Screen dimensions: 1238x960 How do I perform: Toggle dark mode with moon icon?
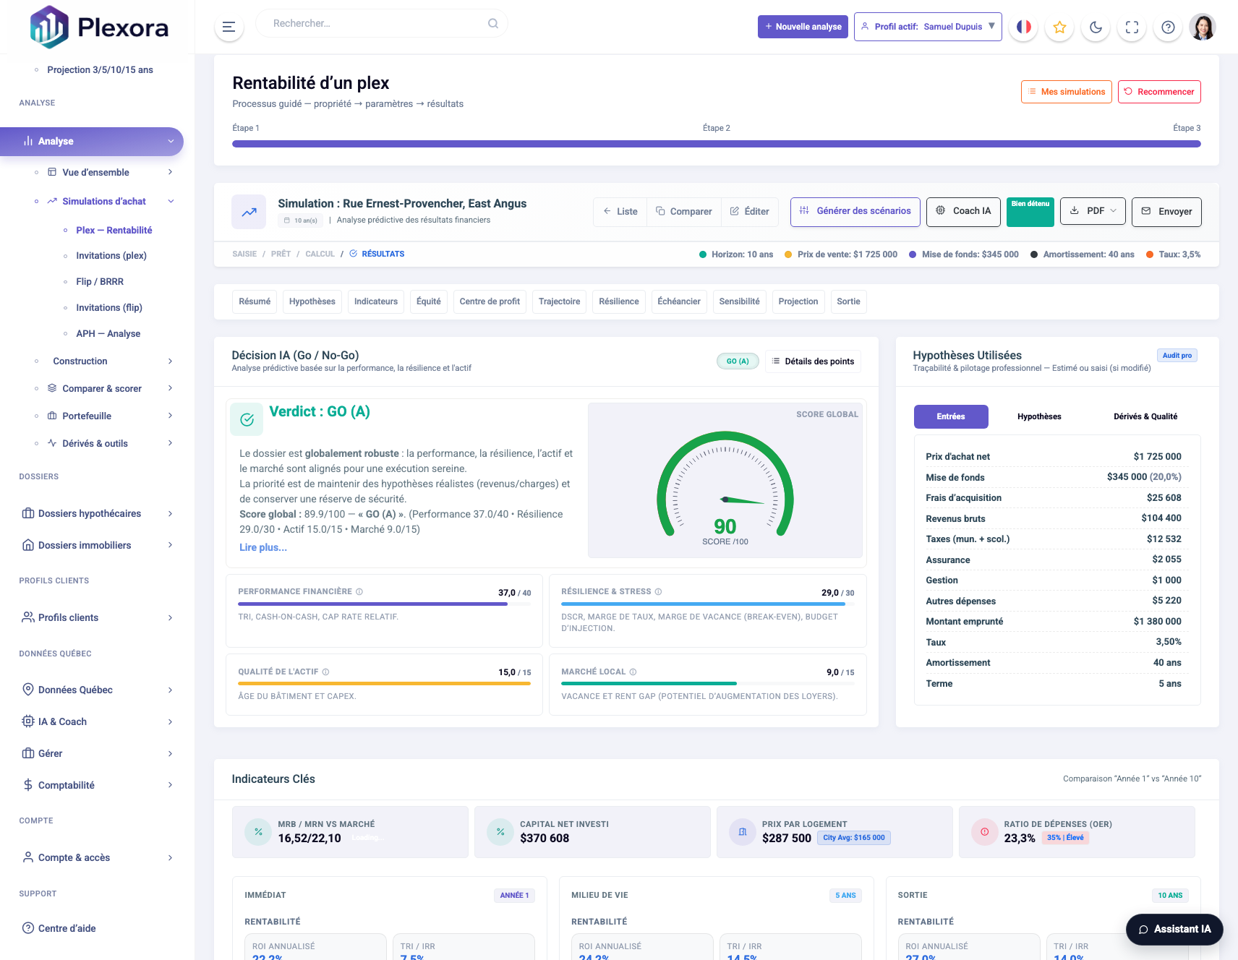(x=1096, y=27)
